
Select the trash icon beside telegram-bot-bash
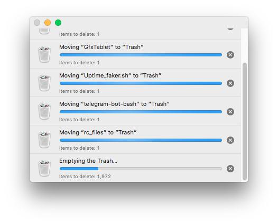click(44, 112)
